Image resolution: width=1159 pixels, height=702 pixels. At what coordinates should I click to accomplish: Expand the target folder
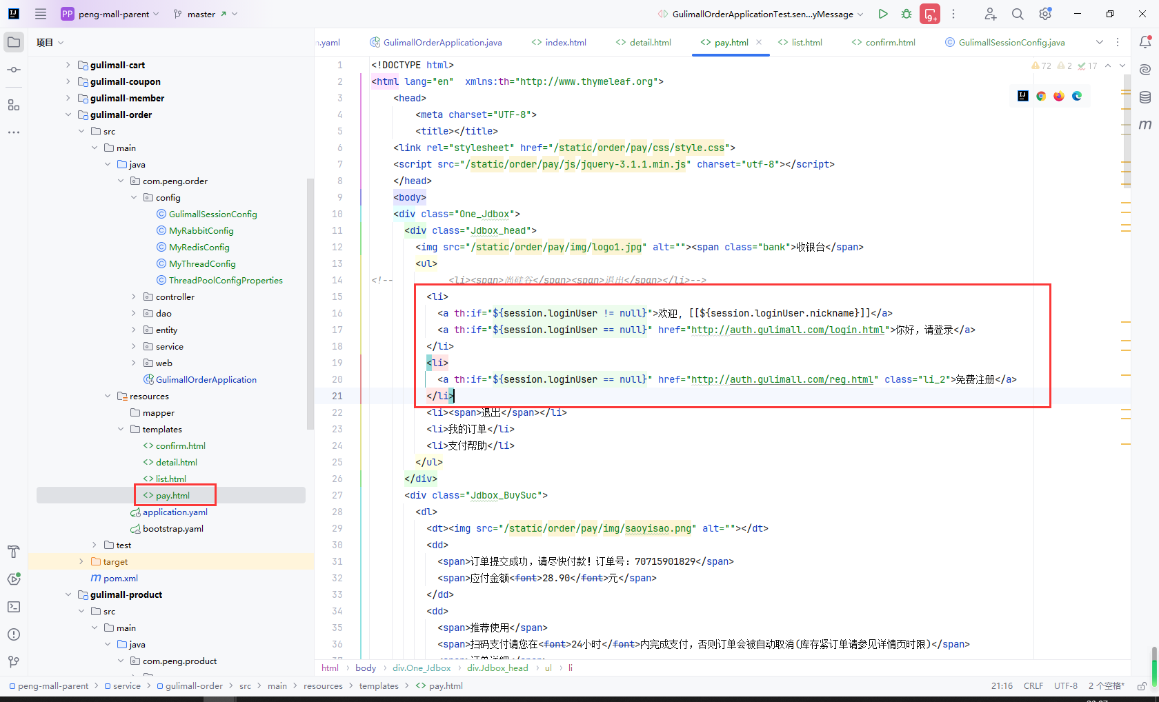81,561
